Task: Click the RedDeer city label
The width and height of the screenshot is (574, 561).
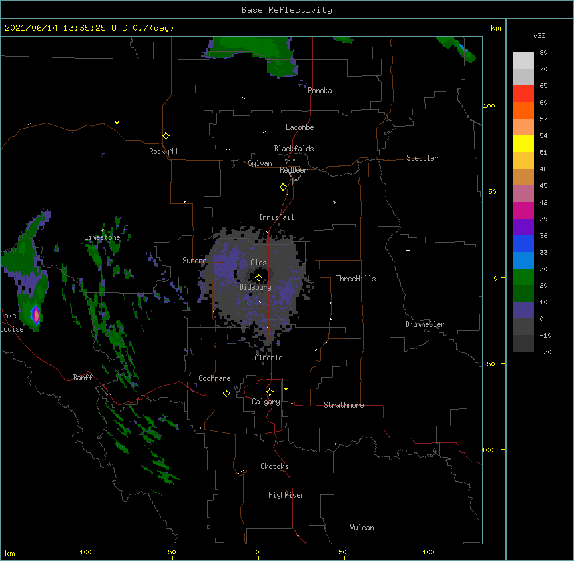Action: coord(293,170)
